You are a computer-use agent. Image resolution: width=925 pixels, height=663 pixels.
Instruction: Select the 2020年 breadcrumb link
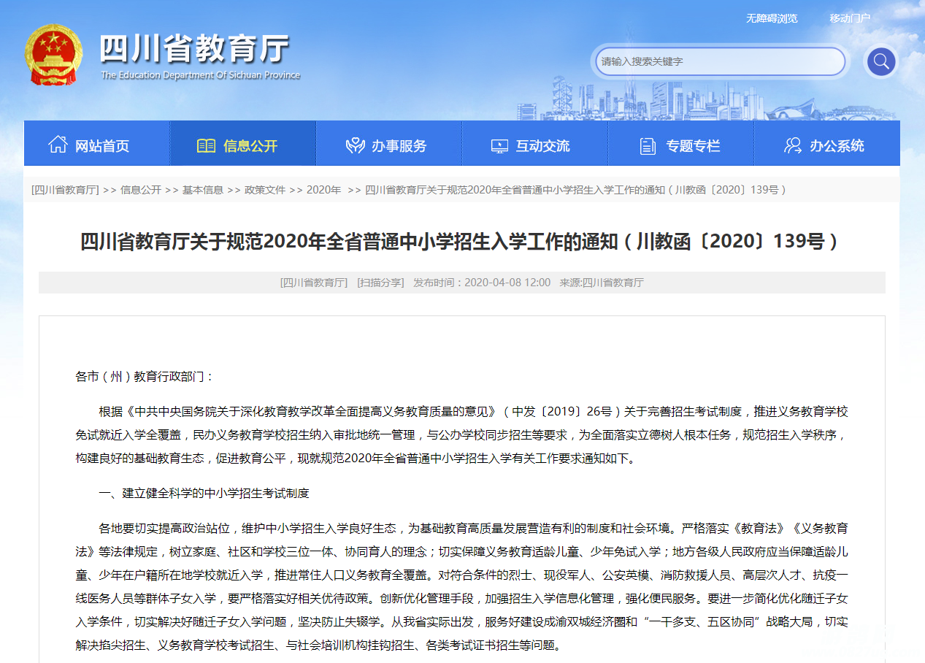pos(323,190)
